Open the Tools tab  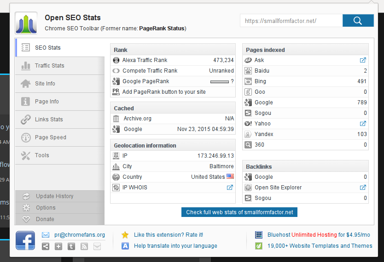coord(60,155)
